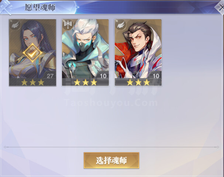Click first gold star on the masked soul master card
The image size is (224, 177).
(77, 82)
